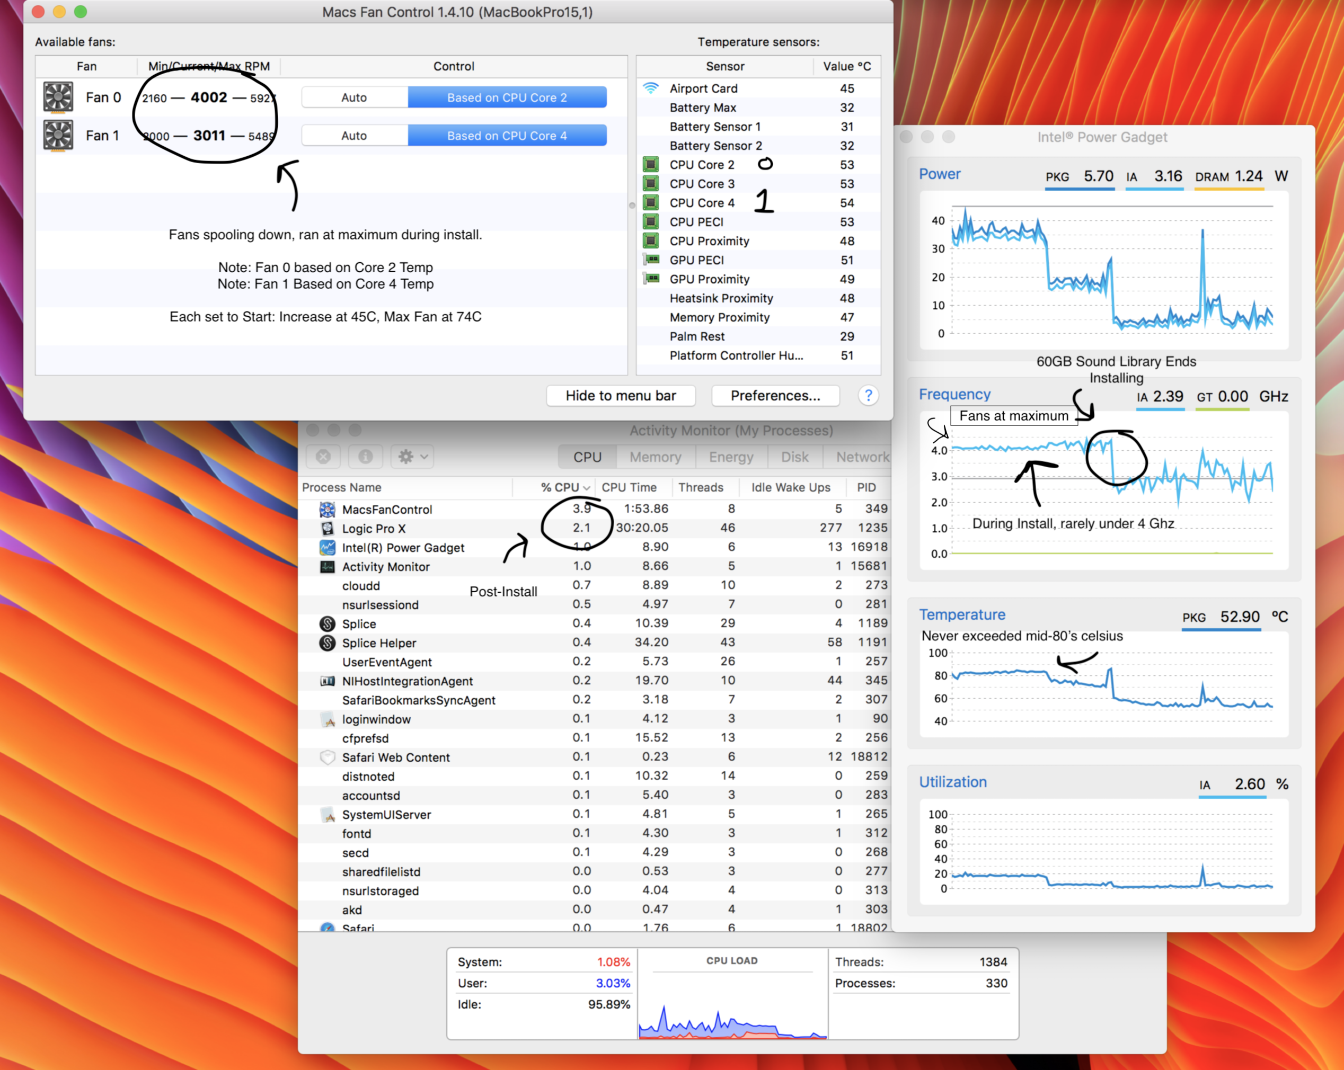Select the Palm Rest sensor row

[758, 336]
